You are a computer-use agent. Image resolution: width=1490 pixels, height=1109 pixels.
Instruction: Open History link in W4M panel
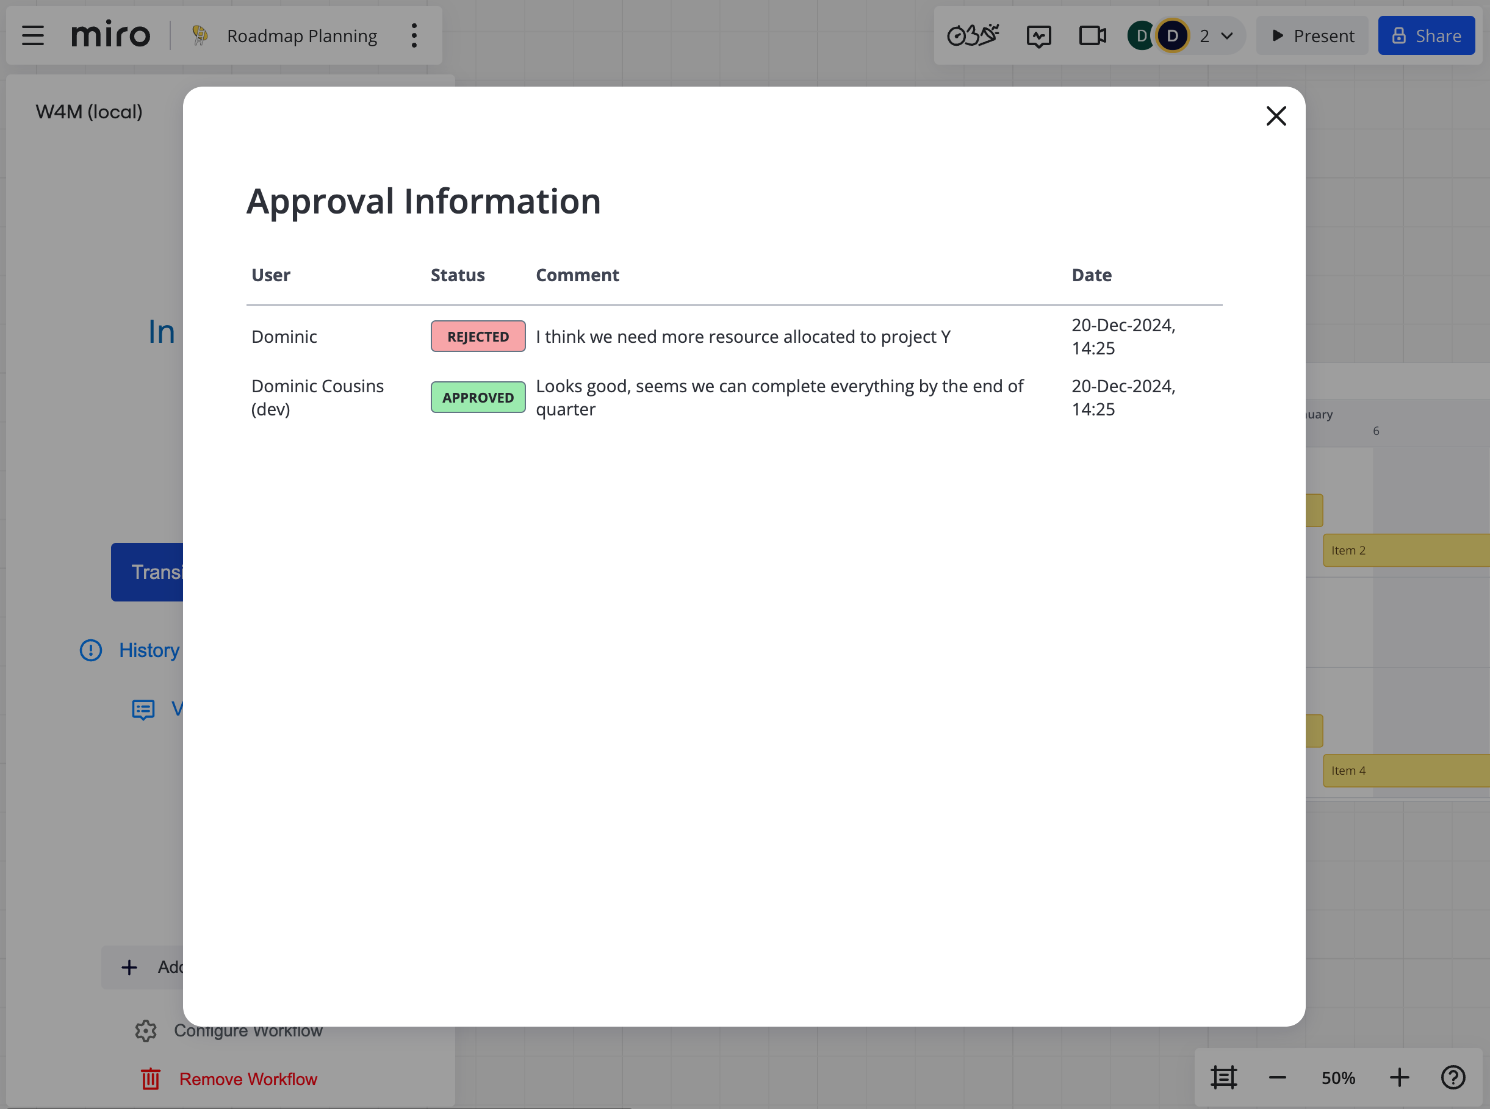pyautogui.click(x=149, y=650)
